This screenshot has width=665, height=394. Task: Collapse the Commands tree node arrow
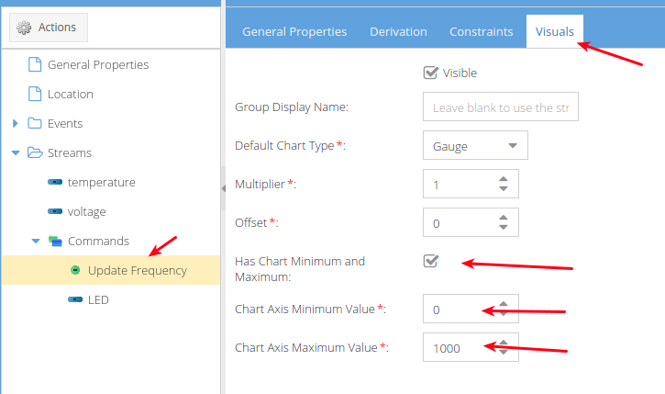click(x=36, y=242)
